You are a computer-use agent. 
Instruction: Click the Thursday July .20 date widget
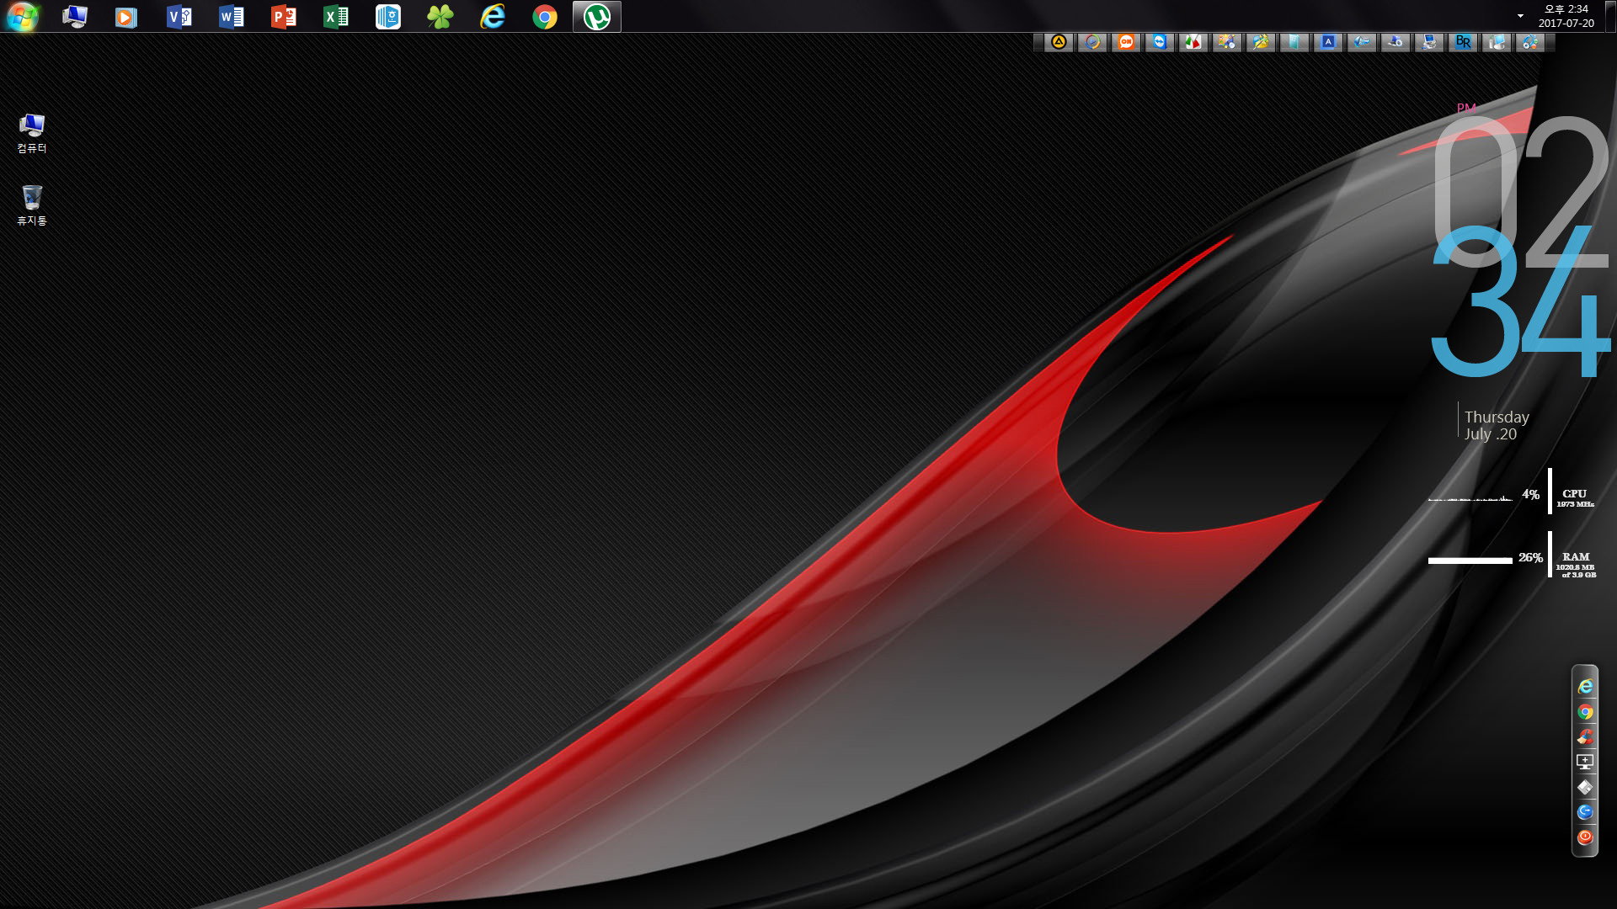(x=1496, y=425)
